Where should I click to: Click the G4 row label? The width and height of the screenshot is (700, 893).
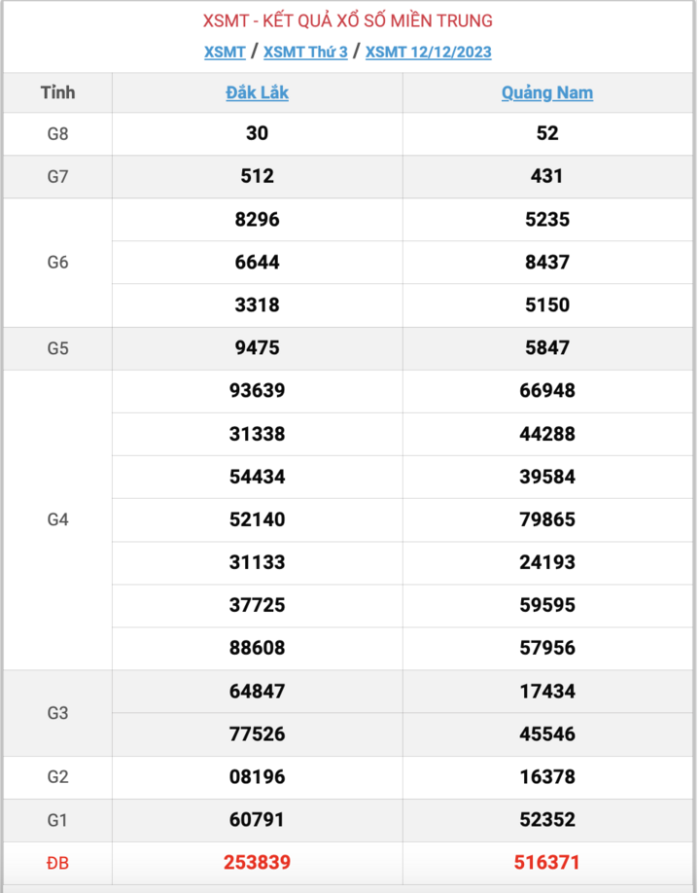pyautogui.click(x=57, y=519)
